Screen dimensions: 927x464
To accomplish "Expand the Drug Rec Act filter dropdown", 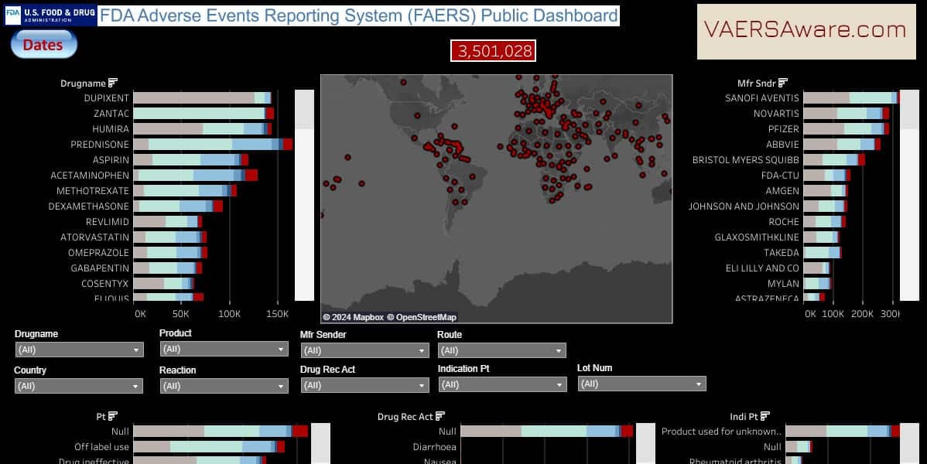I will coord(364,385).
